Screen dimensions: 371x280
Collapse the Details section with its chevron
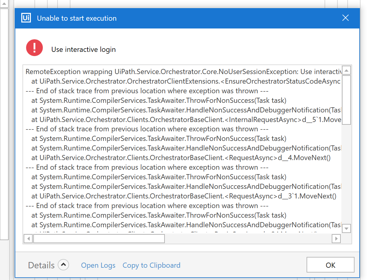click(63, 265)
